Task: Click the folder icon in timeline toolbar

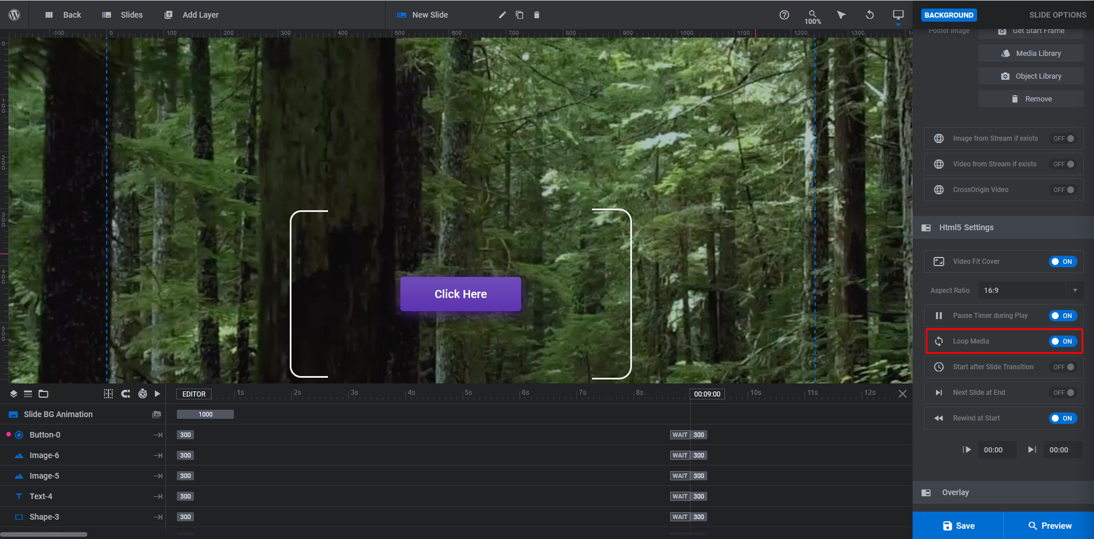Action: (x=43, y=394)
